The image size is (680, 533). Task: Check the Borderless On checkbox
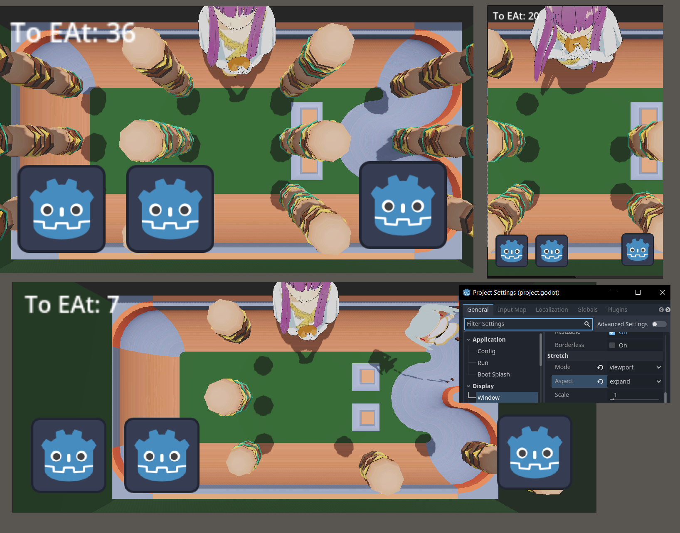[x=612, y=345]
